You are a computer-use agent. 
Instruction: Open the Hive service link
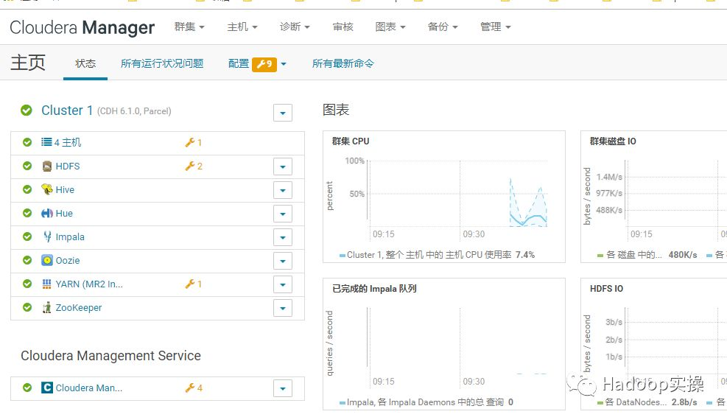point(65,190)
